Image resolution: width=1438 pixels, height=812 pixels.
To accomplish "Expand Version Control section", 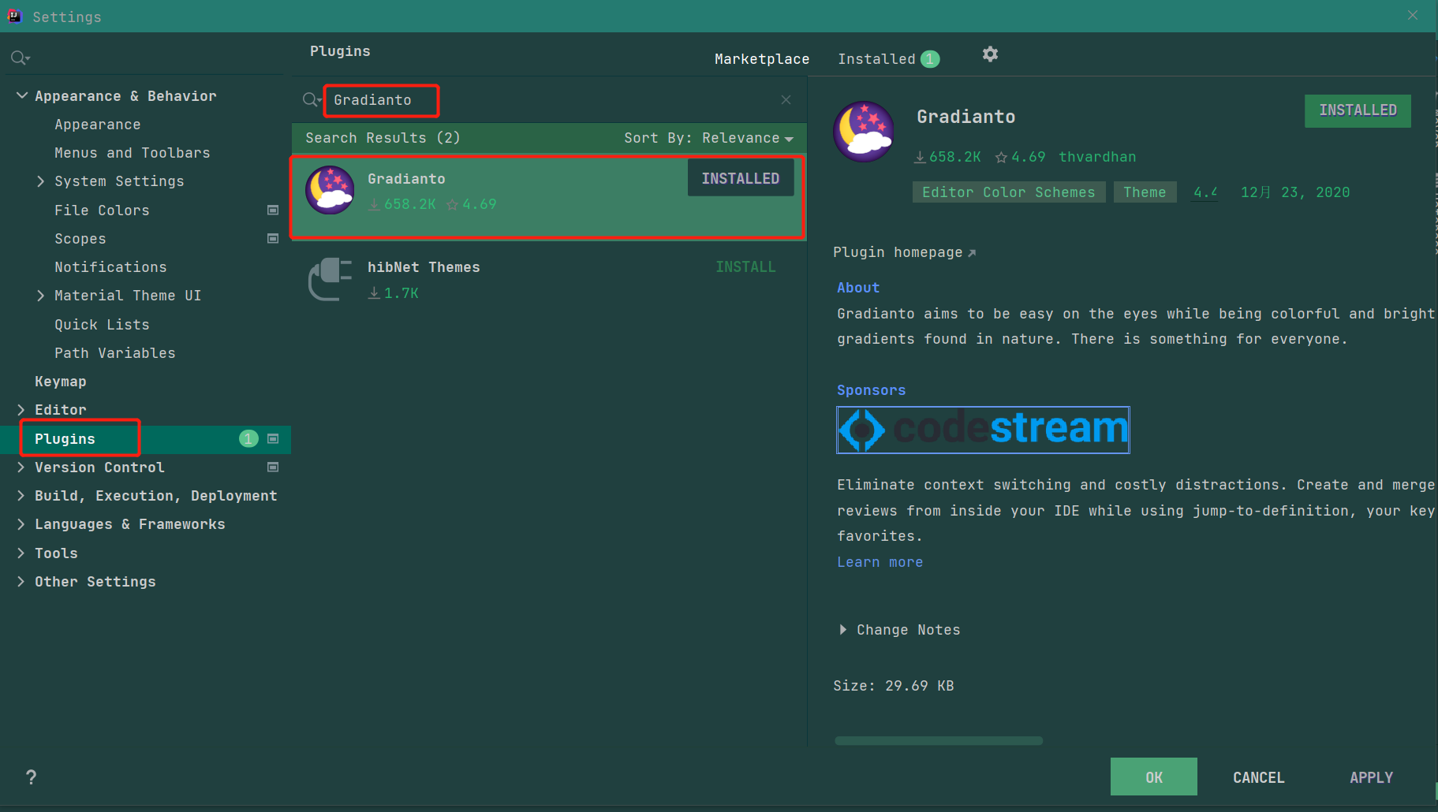I will click(21, 467).
